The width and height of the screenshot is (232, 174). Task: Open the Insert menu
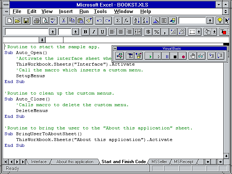click(66, 11)
